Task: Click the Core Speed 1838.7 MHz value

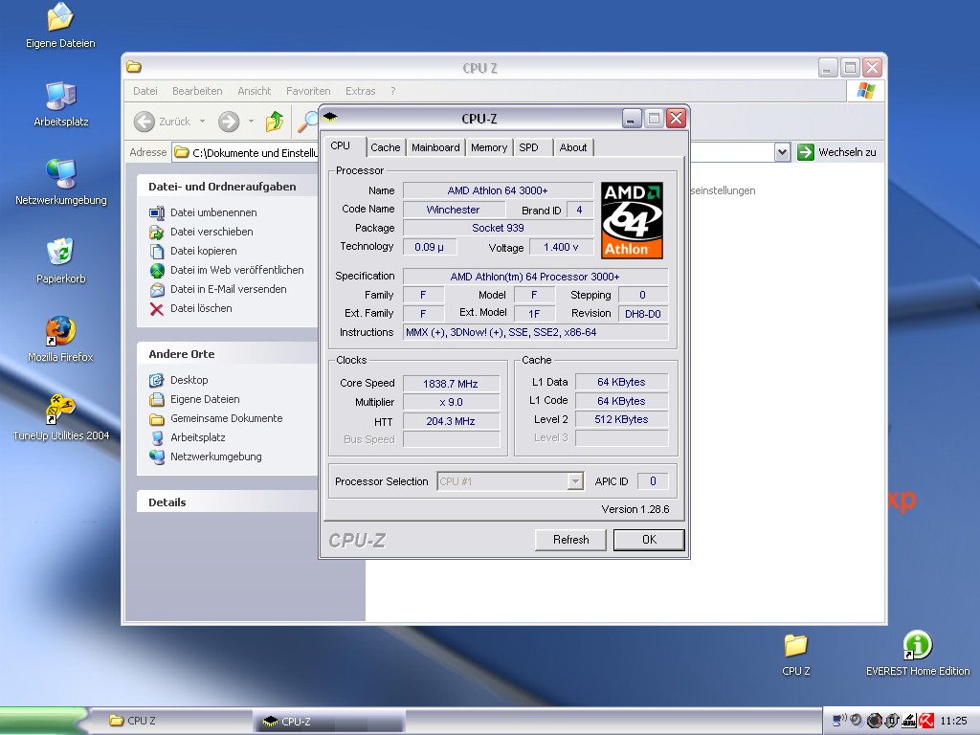Action: coord(451,384)
